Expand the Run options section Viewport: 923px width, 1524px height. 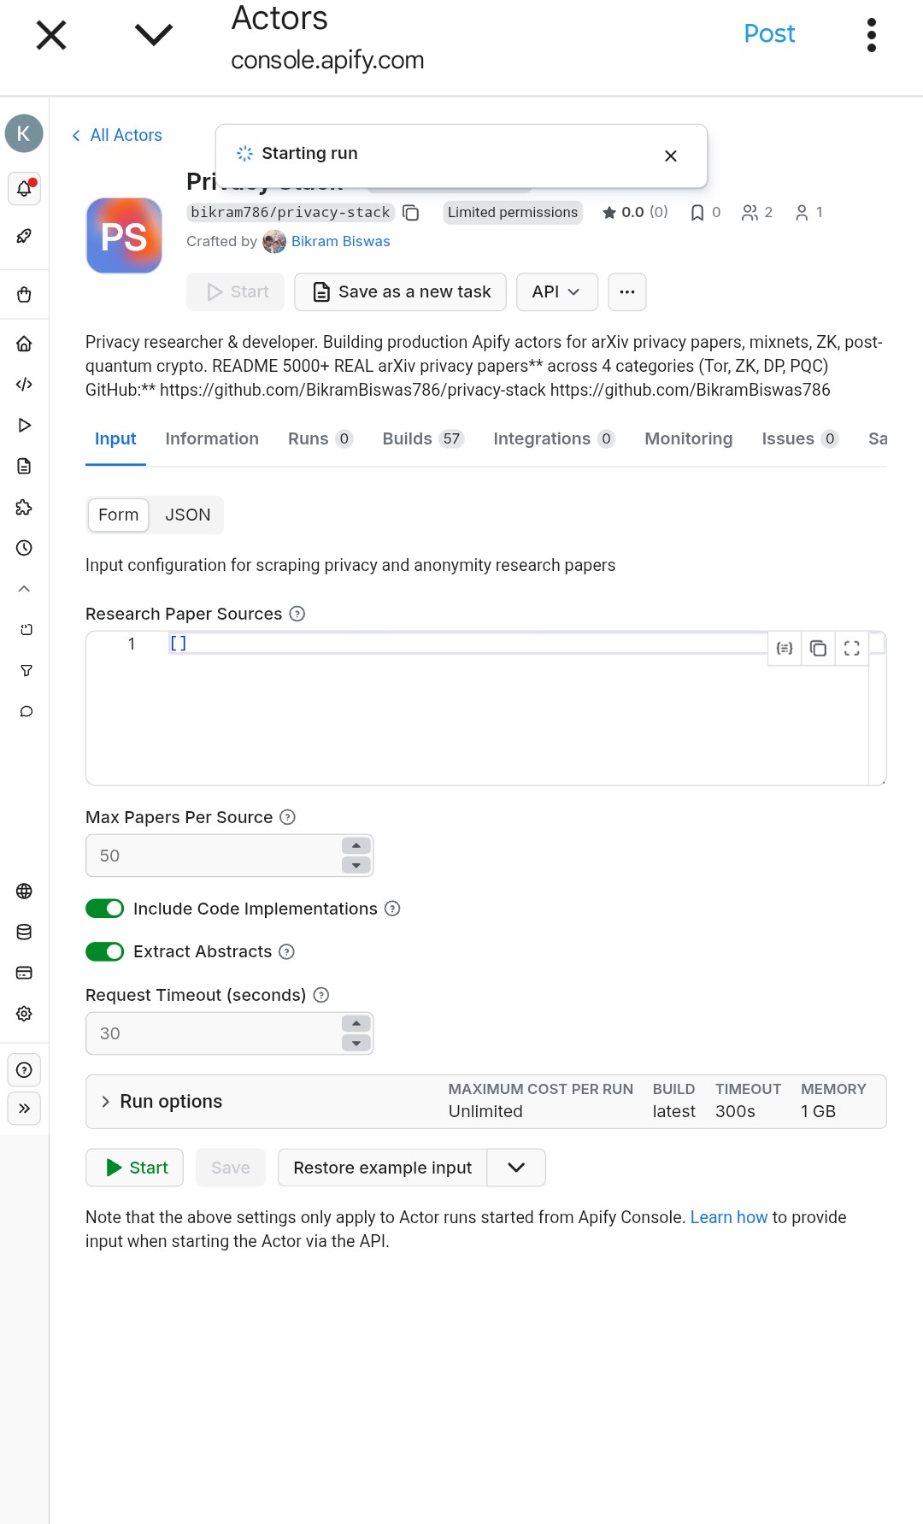point(106,1102)
